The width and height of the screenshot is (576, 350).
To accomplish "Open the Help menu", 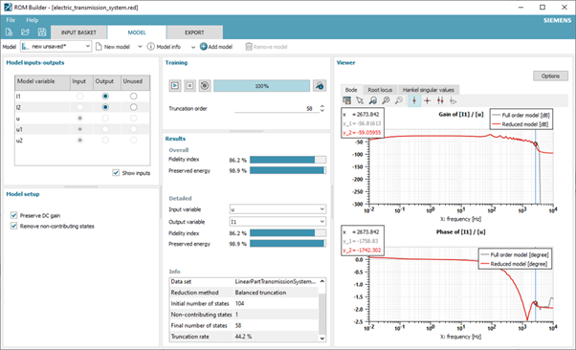I will click(32, 20).
